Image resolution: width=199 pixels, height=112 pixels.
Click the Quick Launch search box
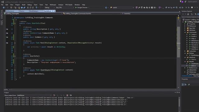point(193,2)
